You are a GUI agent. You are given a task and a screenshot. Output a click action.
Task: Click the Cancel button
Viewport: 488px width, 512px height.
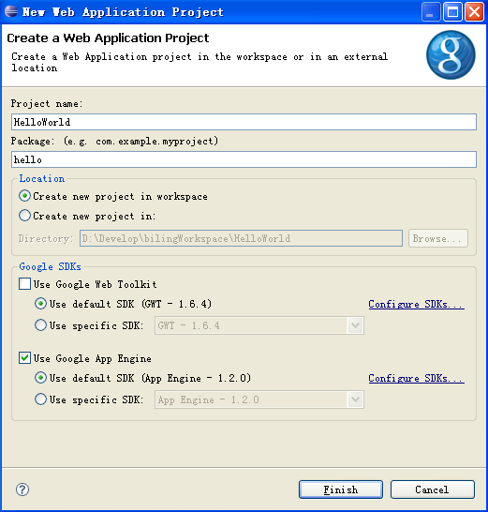coord(432,489)
